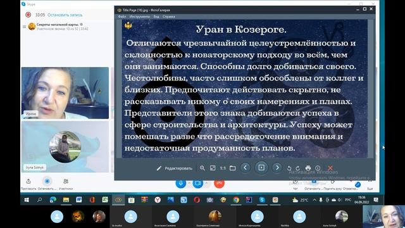The height and width of the screenshot is (228, 405).
Task: Fit image to window in gallery toolbar
Action: 213,168
